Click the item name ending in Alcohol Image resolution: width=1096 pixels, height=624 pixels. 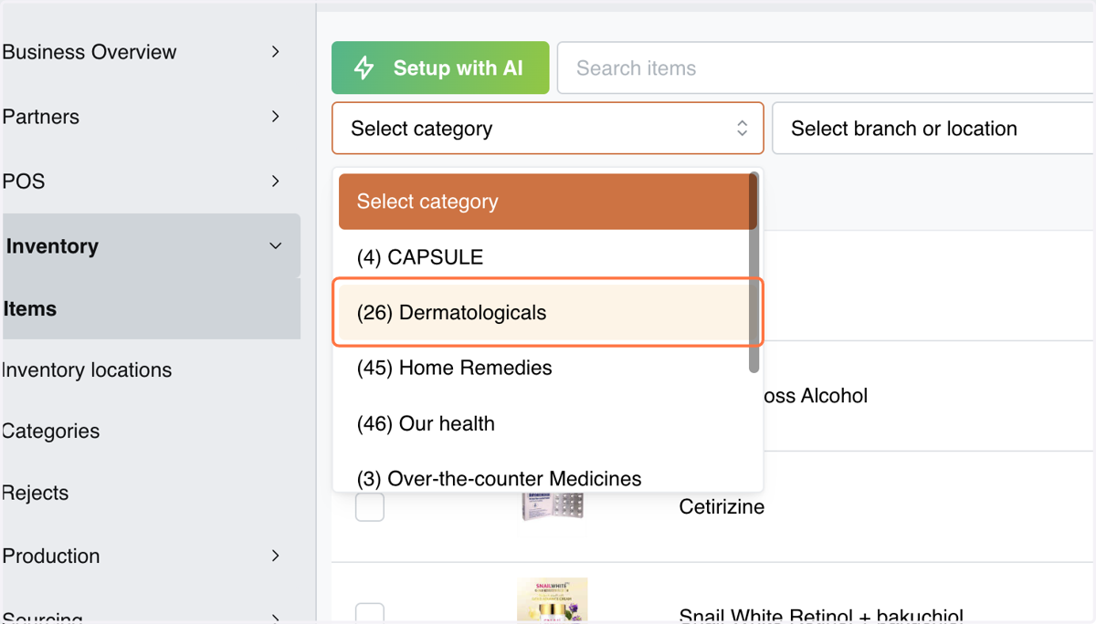816,396
